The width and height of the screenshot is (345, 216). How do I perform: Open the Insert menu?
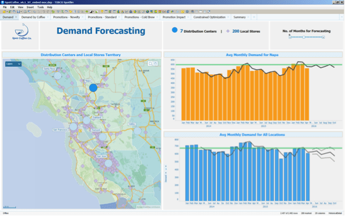tap(30, 7)
